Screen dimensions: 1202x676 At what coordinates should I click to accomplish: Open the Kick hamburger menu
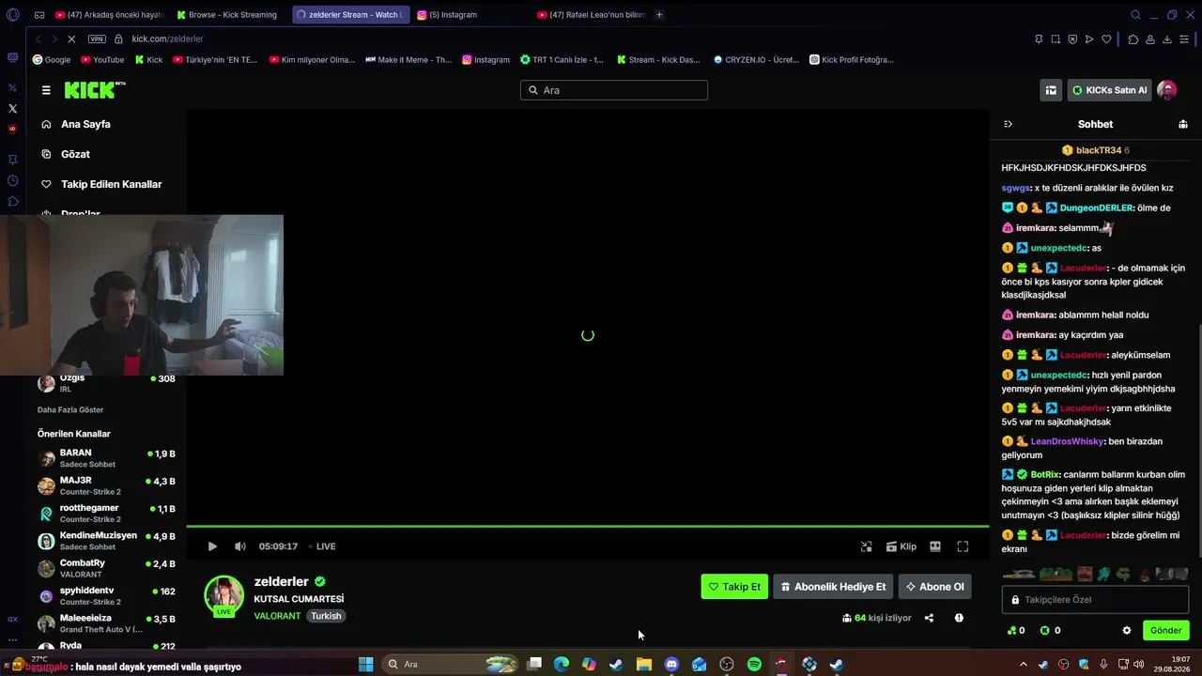pyautogui.click(x=46, y=90)
